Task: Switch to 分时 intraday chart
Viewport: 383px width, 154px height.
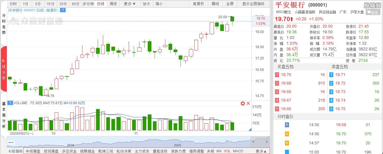Action: click(x=13, y=4)
